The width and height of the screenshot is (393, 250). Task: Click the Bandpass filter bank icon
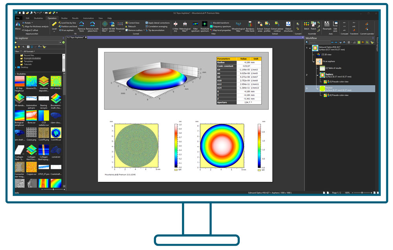[x=250, y=26]
